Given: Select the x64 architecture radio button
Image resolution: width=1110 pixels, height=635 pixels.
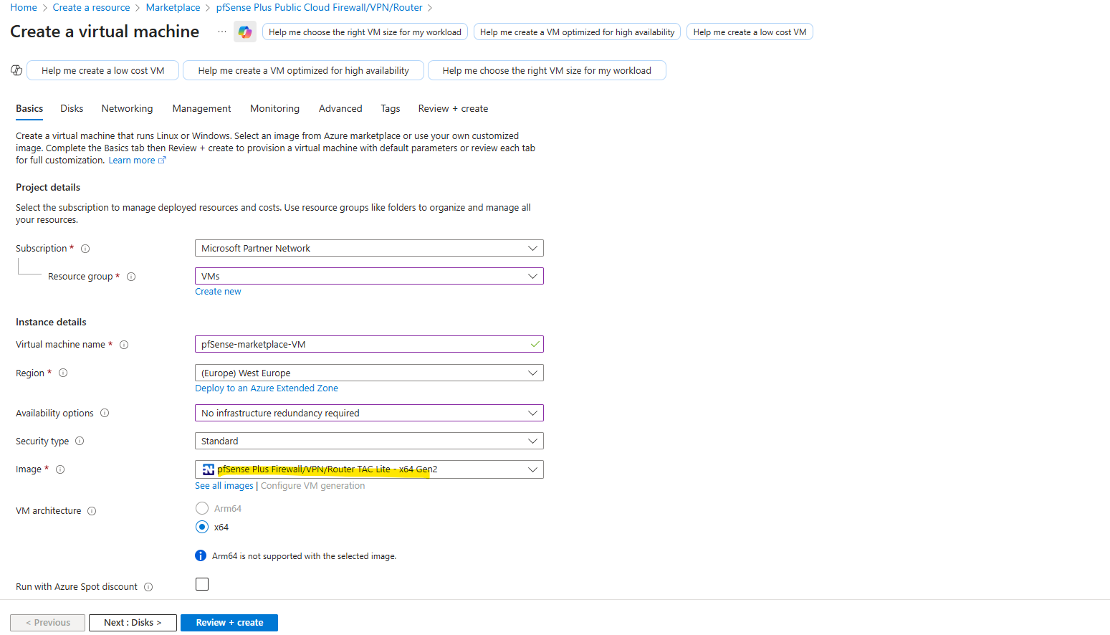Looking at the screenshot, I should tap(202, 527).
